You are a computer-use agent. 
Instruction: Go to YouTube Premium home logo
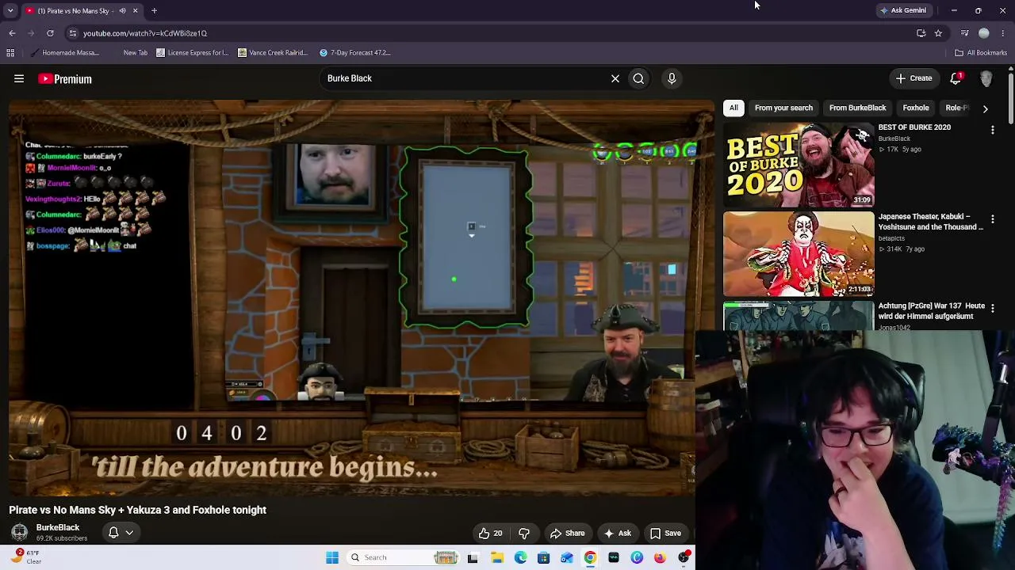[x=65, y=78]
